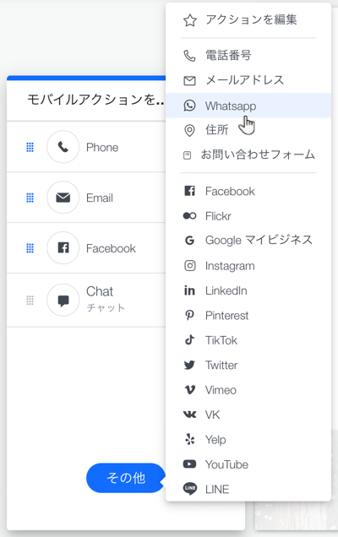Choose 住所 address option

tap(248, 130)
